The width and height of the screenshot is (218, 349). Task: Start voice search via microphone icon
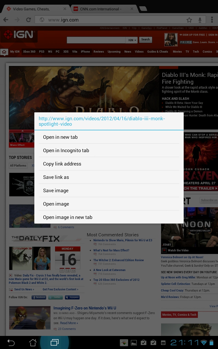[200, 20]
